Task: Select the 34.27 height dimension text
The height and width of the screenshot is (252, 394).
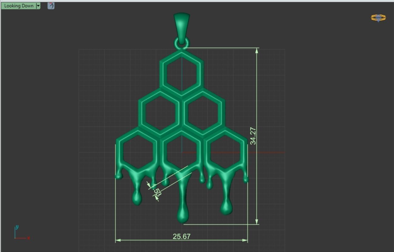Action: pyautogui.click(x=253, y=136)
